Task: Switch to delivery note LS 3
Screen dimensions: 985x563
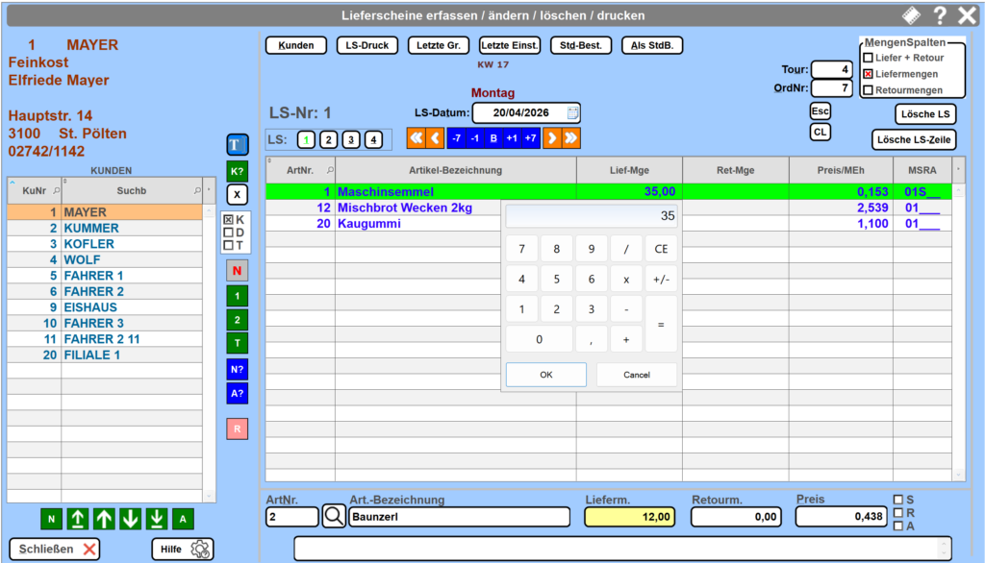Action: pyautogui.click(x=351, y=140)
